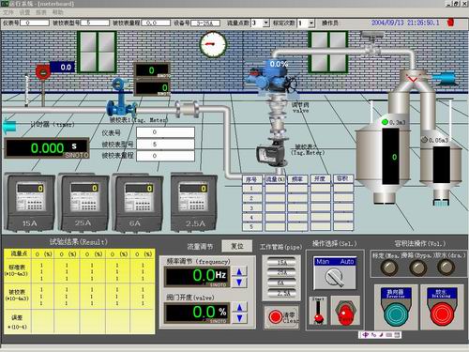The image size is (469, 352).
Task: Click the pipe flange coupling on pipeline
Action: pos(187,109)
